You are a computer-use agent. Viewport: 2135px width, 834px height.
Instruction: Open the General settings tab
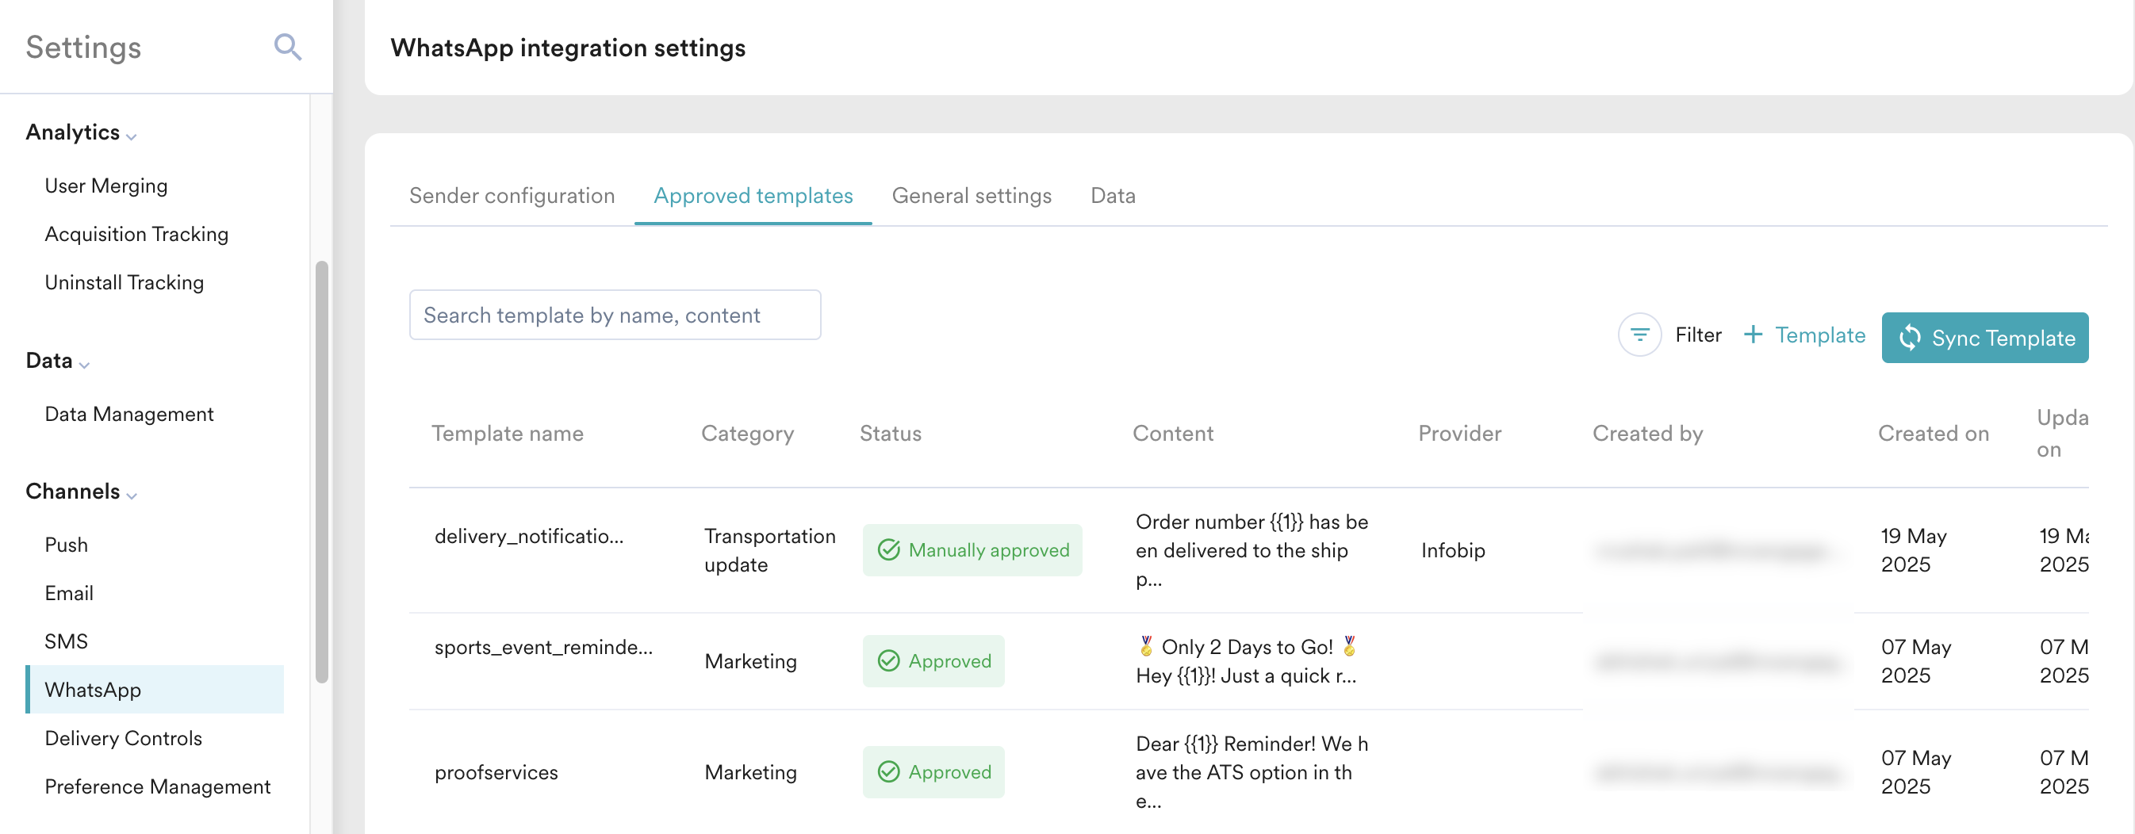click(971, 196)
